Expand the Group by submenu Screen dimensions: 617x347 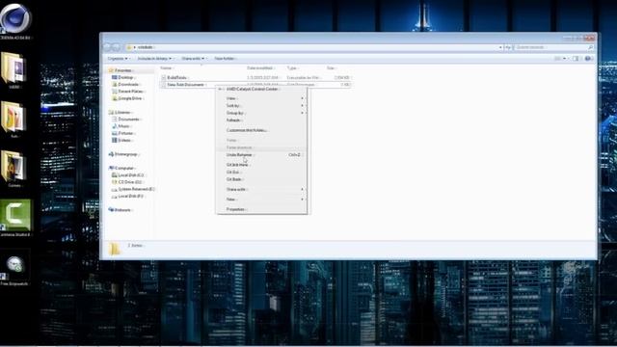click(x=261, y=113)
